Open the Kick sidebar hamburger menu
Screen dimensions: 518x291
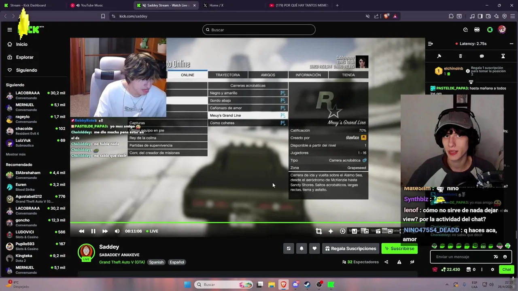[10, 30]
